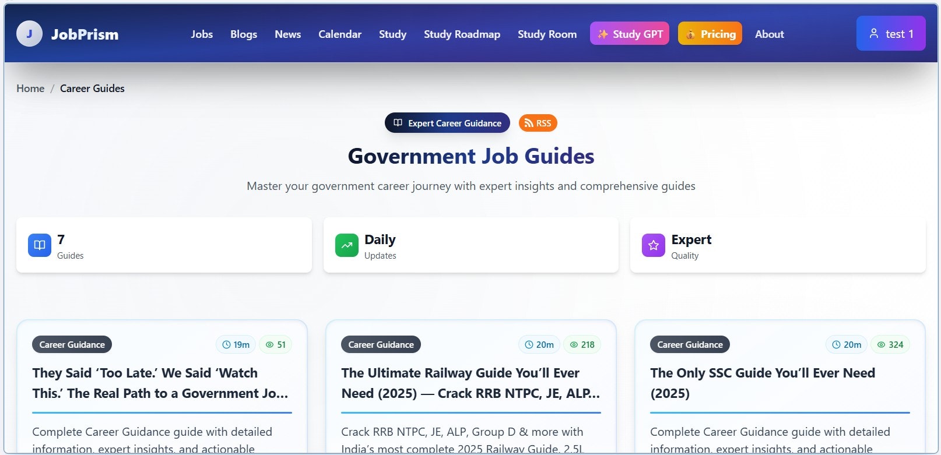Image resolution: width=941 pixels, height=455 pixels.
Task: Launch Study GPT button
Action: 630,34
